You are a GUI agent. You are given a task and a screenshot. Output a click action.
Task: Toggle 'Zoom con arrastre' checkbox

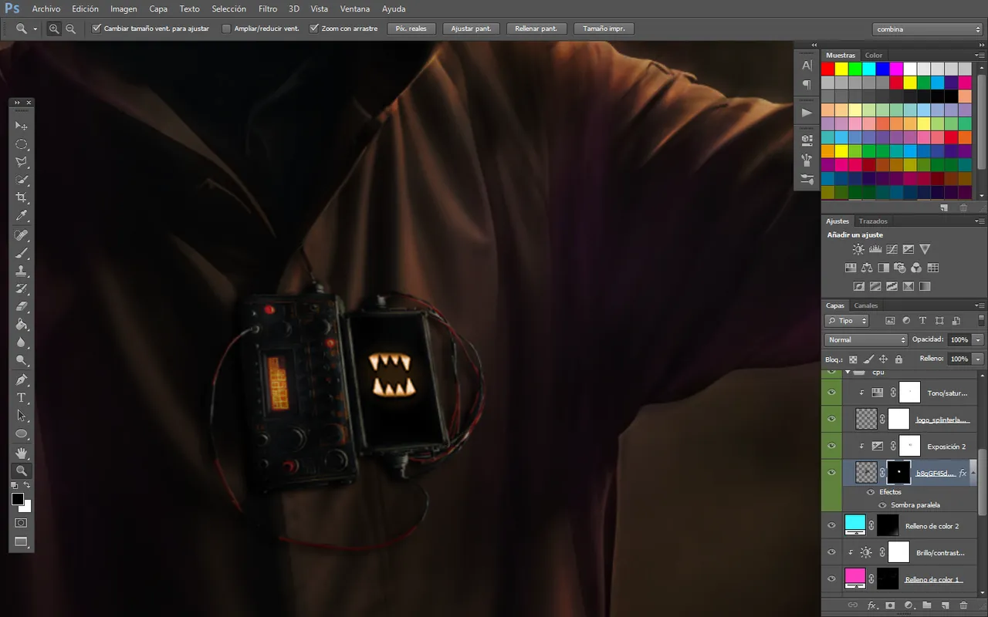point(314,29)
